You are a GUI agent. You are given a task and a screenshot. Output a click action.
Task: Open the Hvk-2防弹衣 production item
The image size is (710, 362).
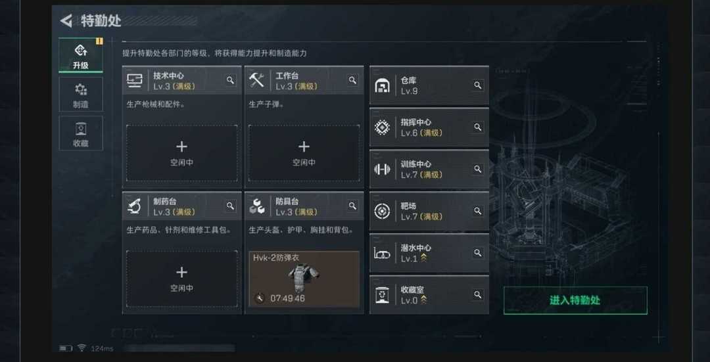click(304, 279)
